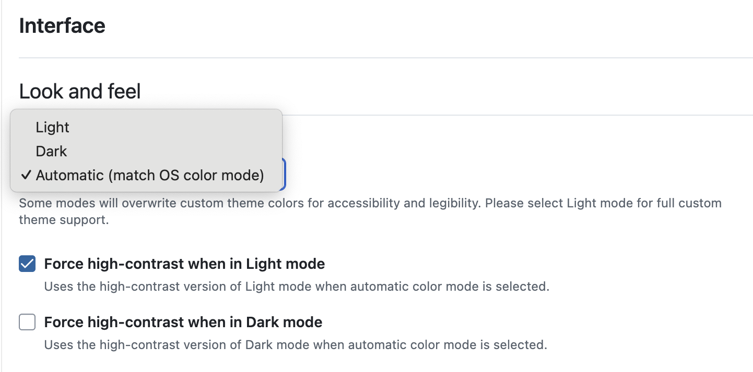The height and width of the screenshot is (372, 753).
Task: Select the Force high-contrast Light mode label
Action: click(184, 264)
